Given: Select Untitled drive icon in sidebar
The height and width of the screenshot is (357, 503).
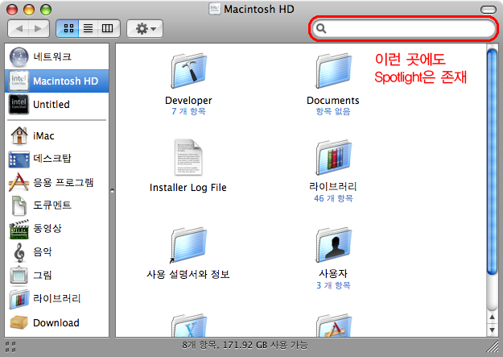Looking at the screenshot, I should (19, 105).
